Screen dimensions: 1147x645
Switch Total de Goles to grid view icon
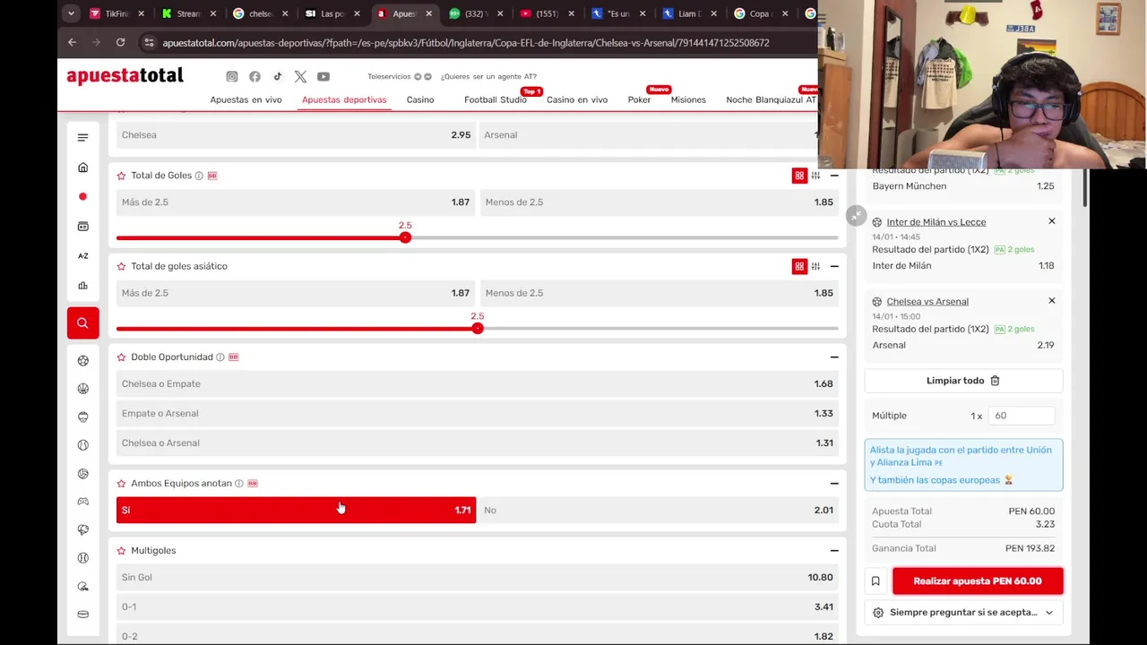(799, 176)
